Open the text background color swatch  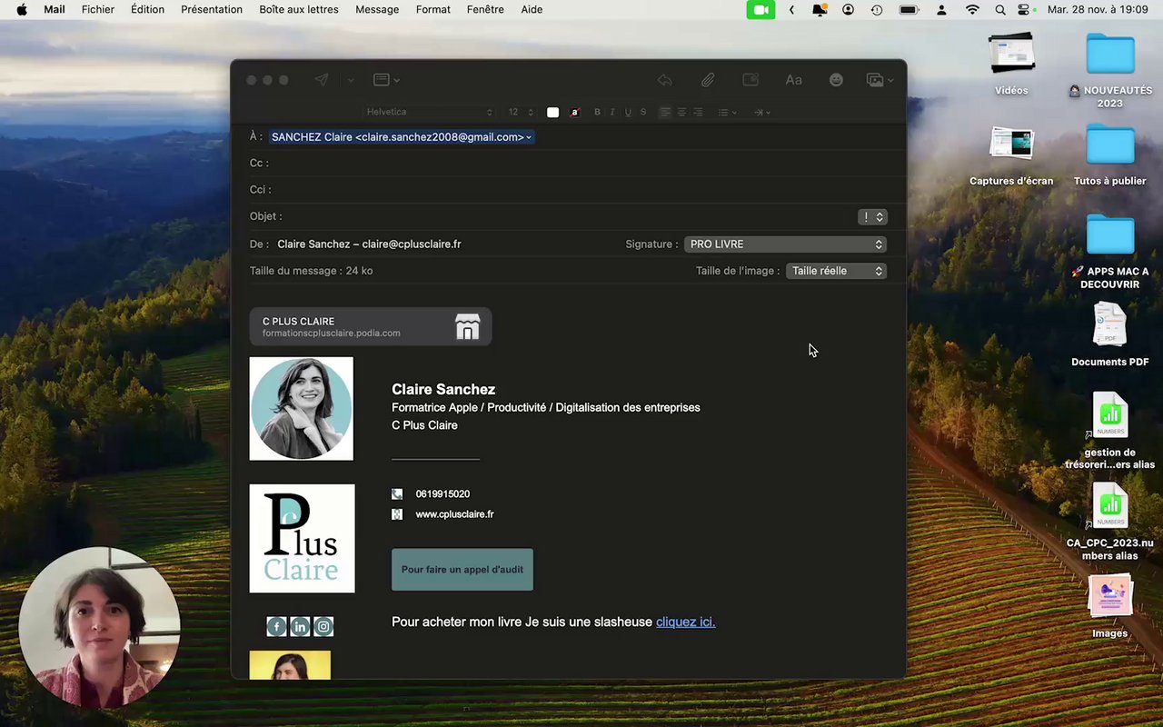[x=574, y=113]
